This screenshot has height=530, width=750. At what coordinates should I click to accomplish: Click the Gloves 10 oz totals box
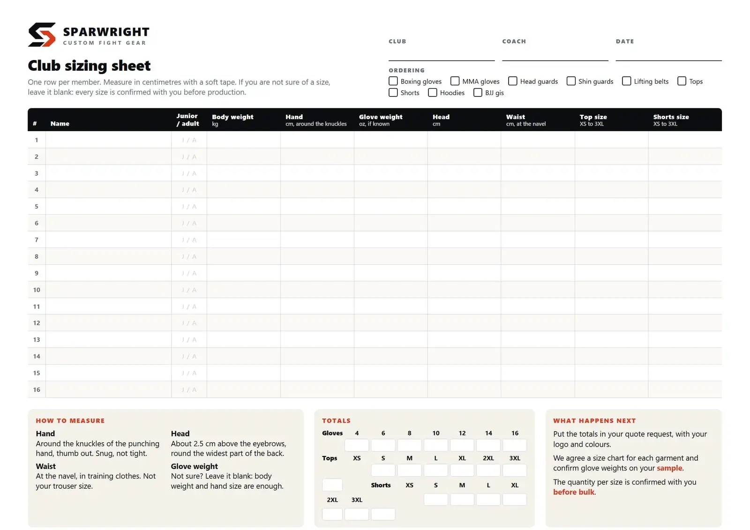(x=436, y=445)
